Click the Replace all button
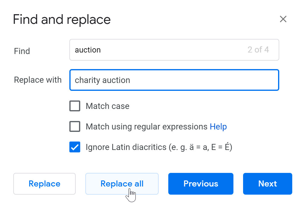 tap(122, 184)
